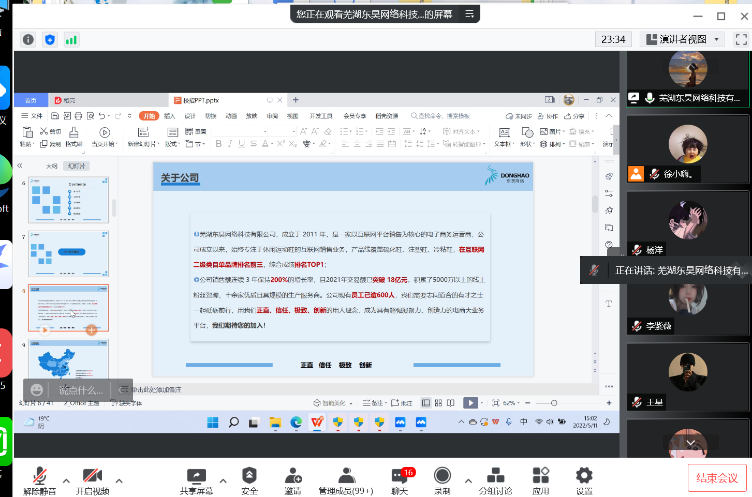
Task: Click the blue security shield icon
Action: [x=50, y=40]
